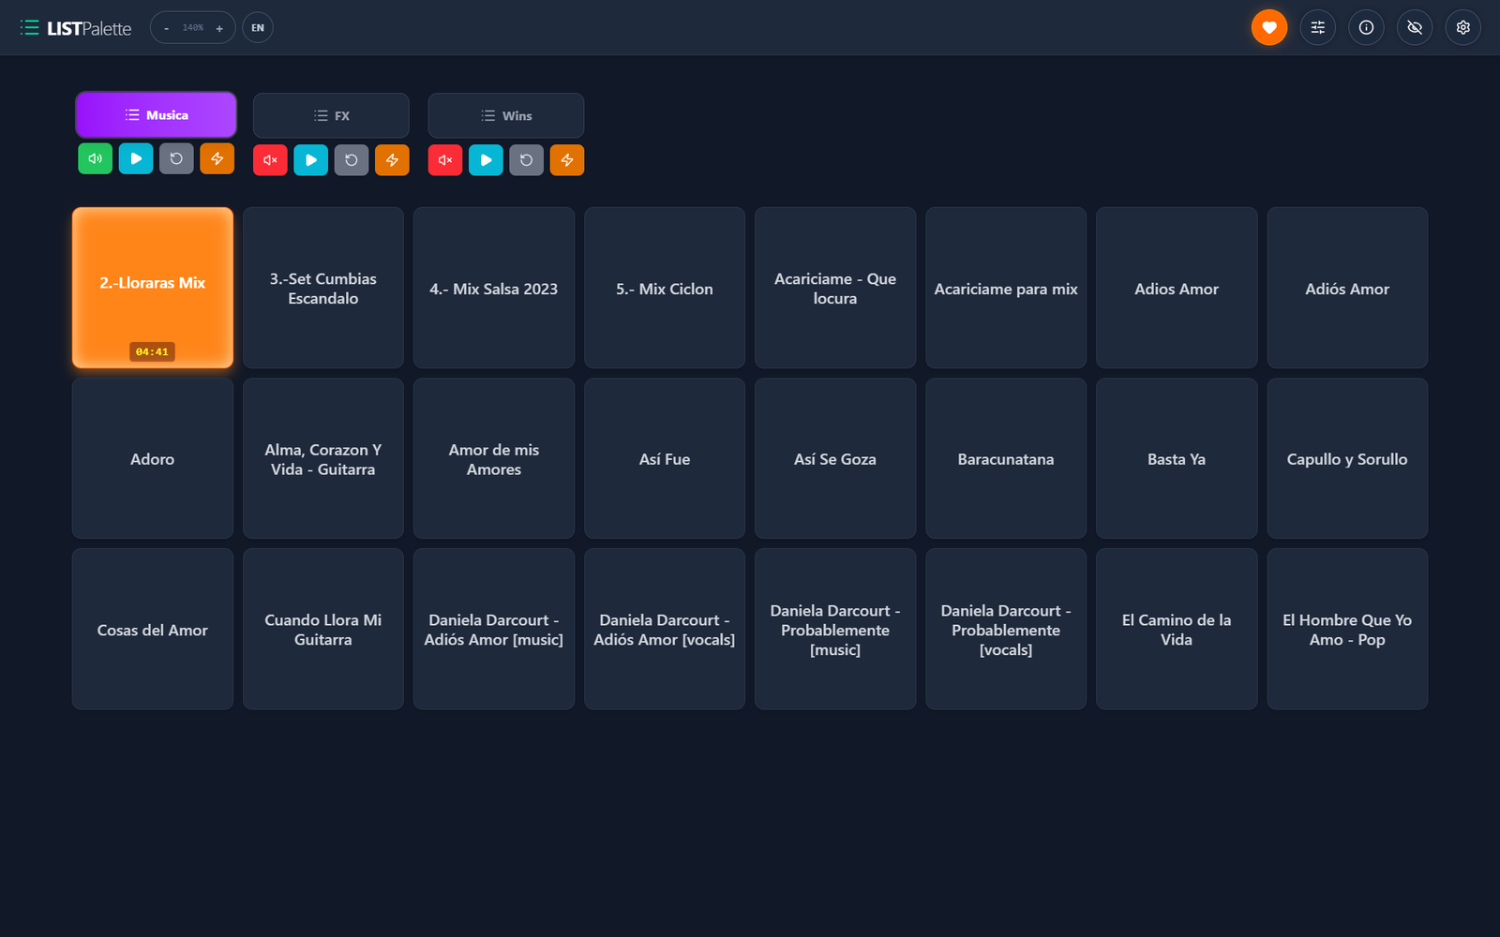Click the orange favorites heart icon
Viewport: 1500px width, 937px height.
point(1269,27)
